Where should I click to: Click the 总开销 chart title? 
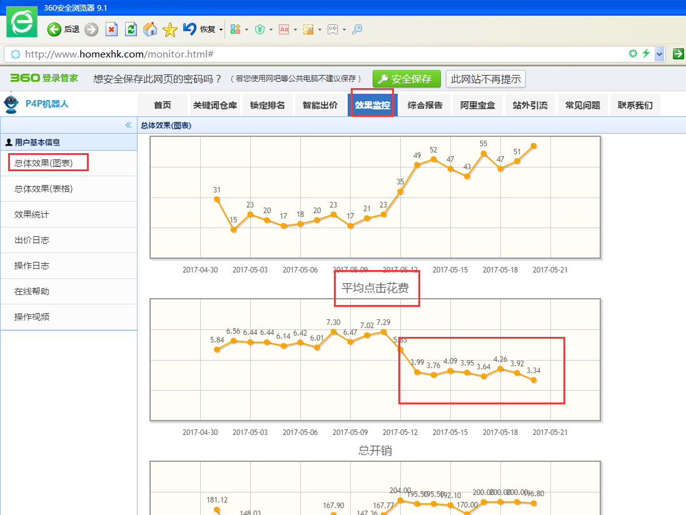tap(375, 450)
